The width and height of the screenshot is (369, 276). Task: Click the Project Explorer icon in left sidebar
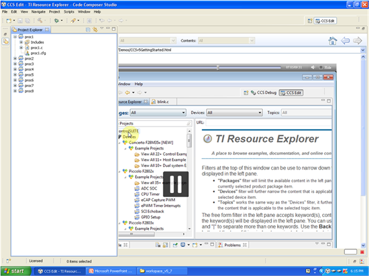(x=5, y=42)
